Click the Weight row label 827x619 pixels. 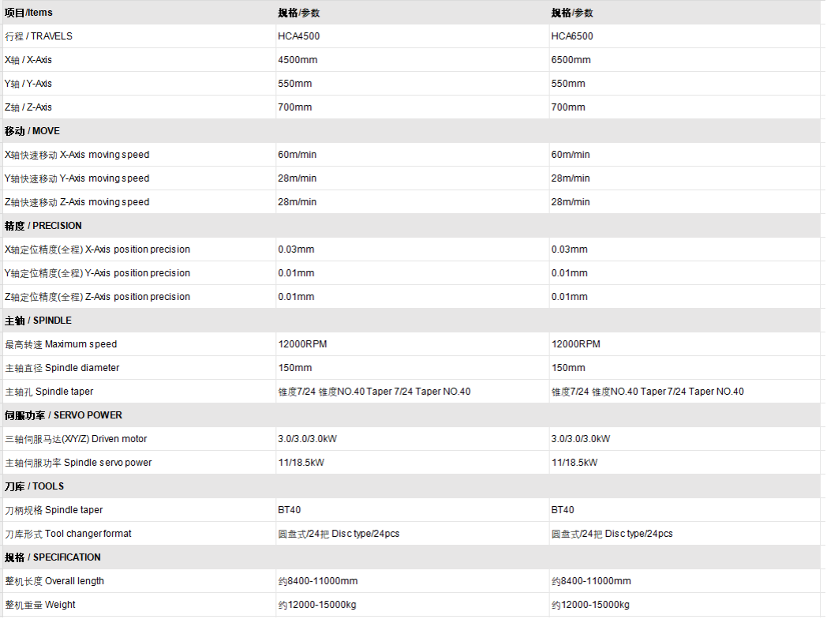click(x=40, y=605)
